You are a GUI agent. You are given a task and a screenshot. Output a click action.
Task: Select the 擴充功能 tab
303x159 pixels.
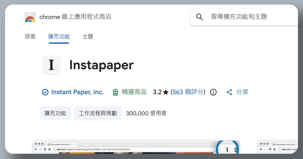pyautogui.click(x=59, y=36)
